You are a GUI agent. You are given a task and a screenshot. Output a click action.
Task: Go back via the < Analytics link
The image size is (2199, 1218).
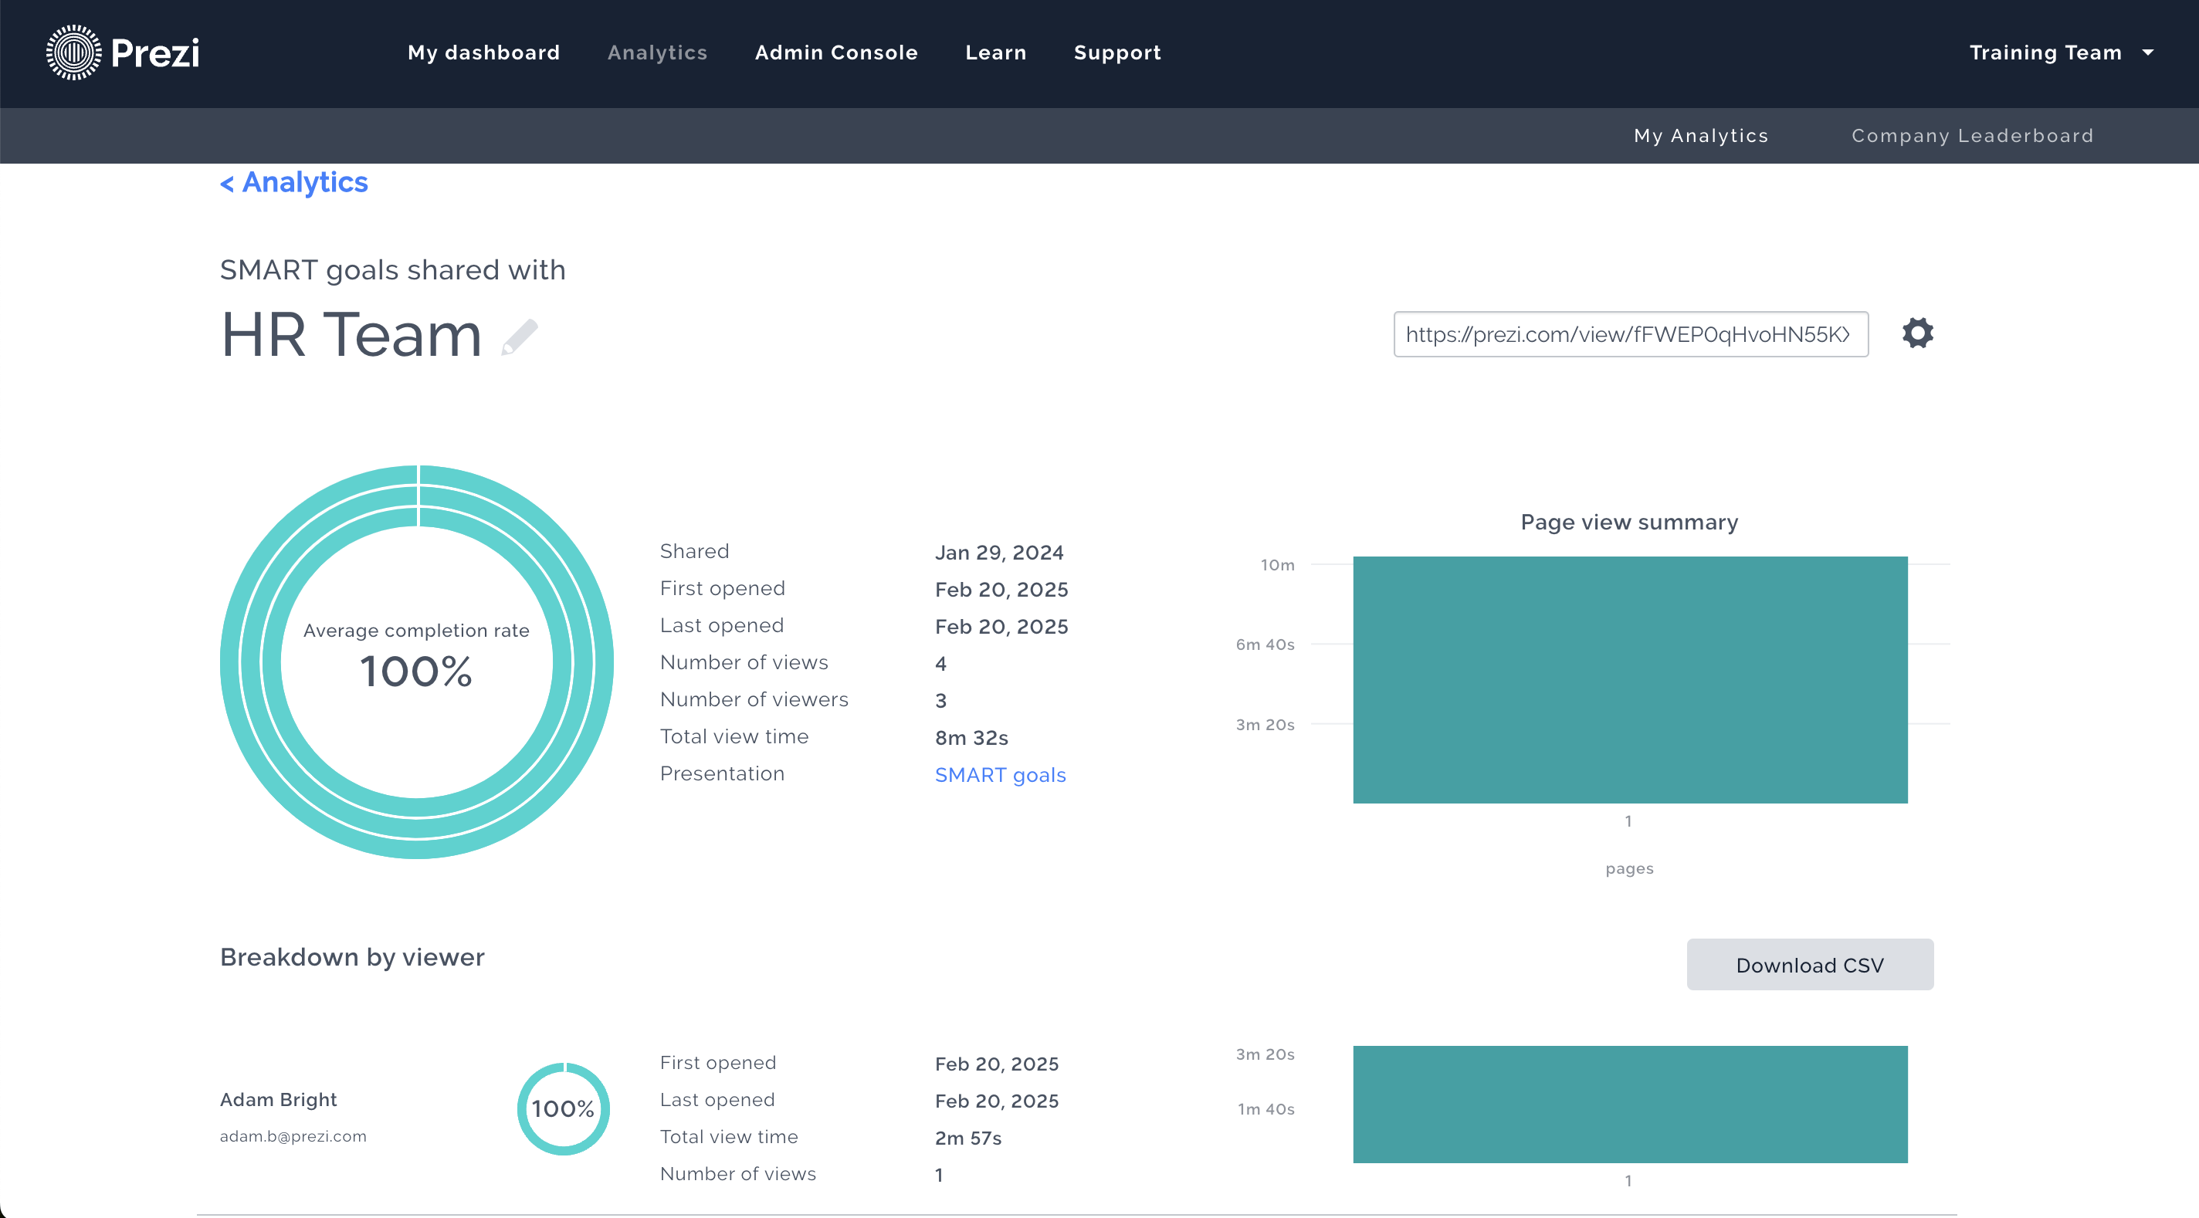click(293, 183)
